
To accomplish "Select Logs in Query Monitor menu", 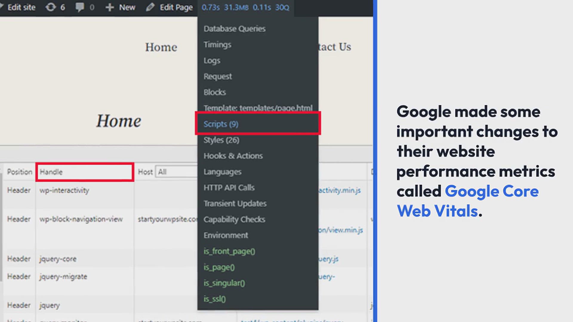I will pyautogui.click(x=212, y=61).
